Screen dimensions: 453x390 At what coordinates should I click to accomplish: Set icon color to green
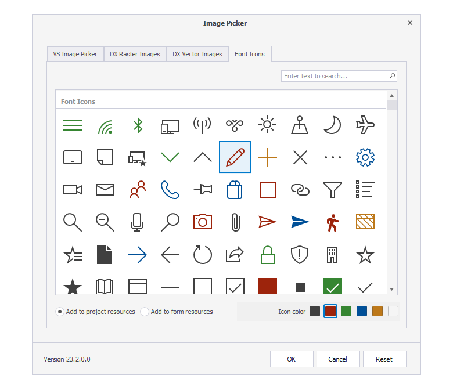[x=346, y=311]
